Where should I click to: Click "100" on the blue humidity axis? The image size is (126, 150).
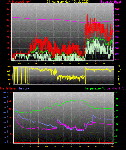4,93
